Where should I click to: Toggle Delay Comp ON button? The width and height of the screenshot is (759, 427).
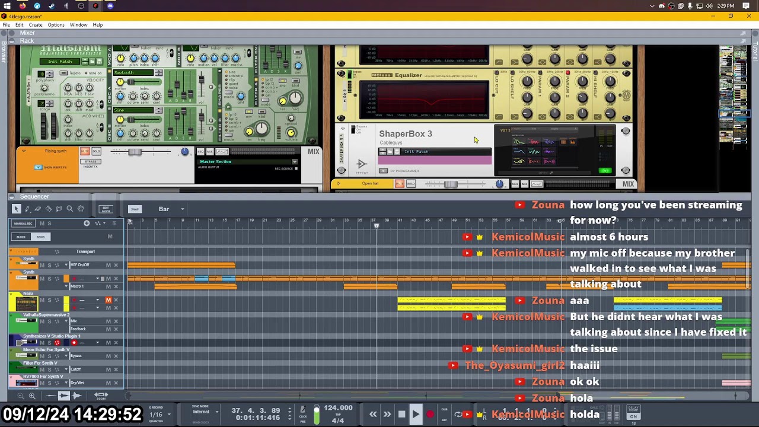(x=633, y=416)
